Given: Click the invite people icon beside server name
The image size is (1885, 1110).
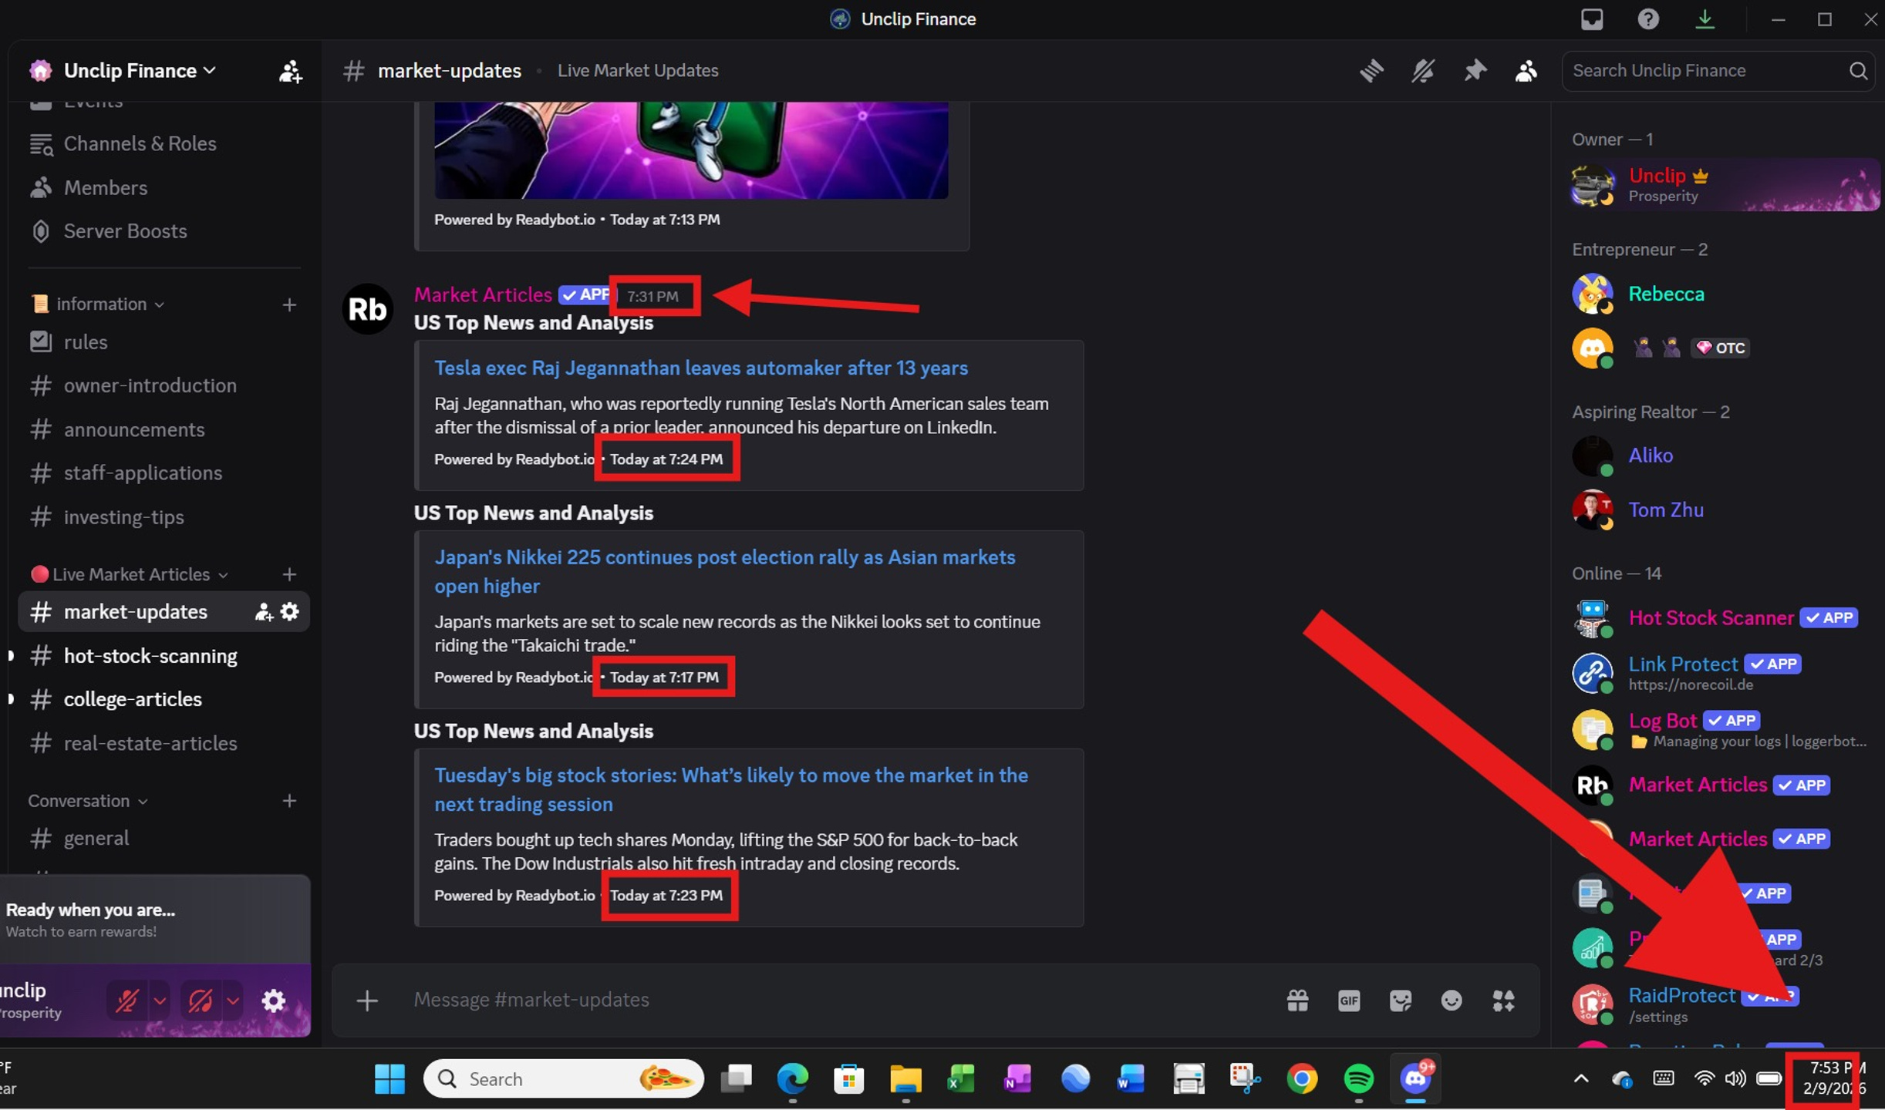Looking at the screenshot, I should (290, 71).
